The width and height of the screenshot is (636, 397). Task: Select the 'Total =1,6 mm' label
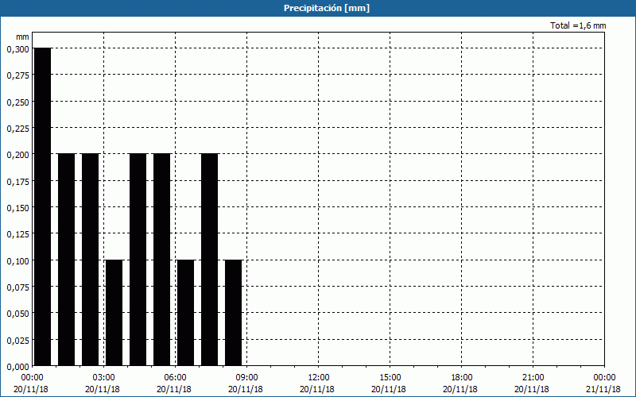[578, 25]
